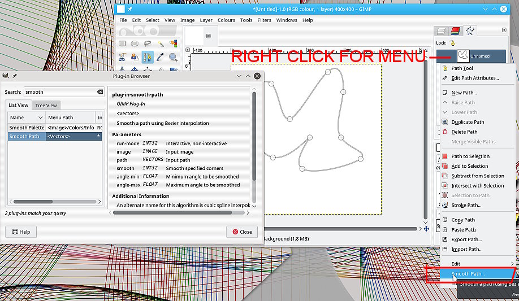This screenshot has width=519, height=301.
Task: Activate the Paths tool in toolbox
Action: [148, 57]
